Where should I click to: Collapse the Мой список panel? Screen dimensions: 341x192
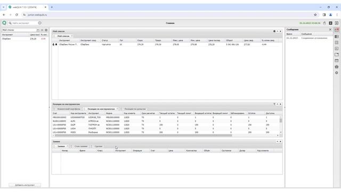pyautogui.click(x=277, y=31)
